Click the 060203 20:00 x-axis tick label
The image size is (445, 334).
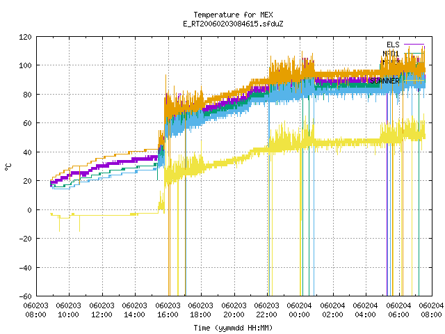click(234, 310)
